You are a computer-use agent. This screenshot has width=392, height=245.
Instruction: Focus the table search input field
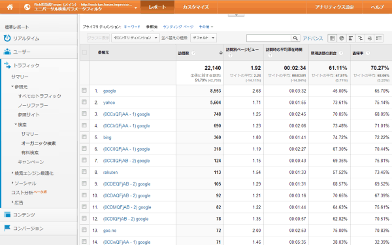click(x=269, y=38)
